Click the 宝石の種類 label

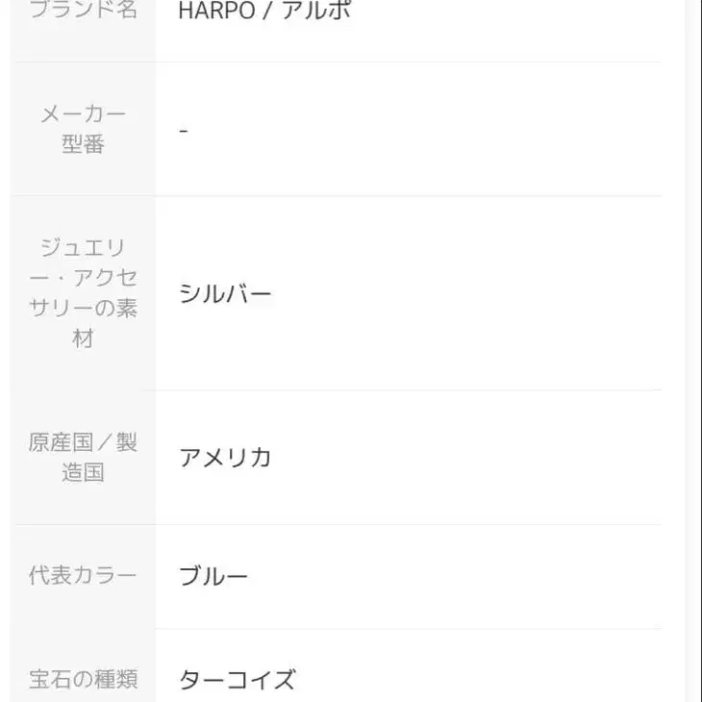pyautogui.click(x=83, y=680)
